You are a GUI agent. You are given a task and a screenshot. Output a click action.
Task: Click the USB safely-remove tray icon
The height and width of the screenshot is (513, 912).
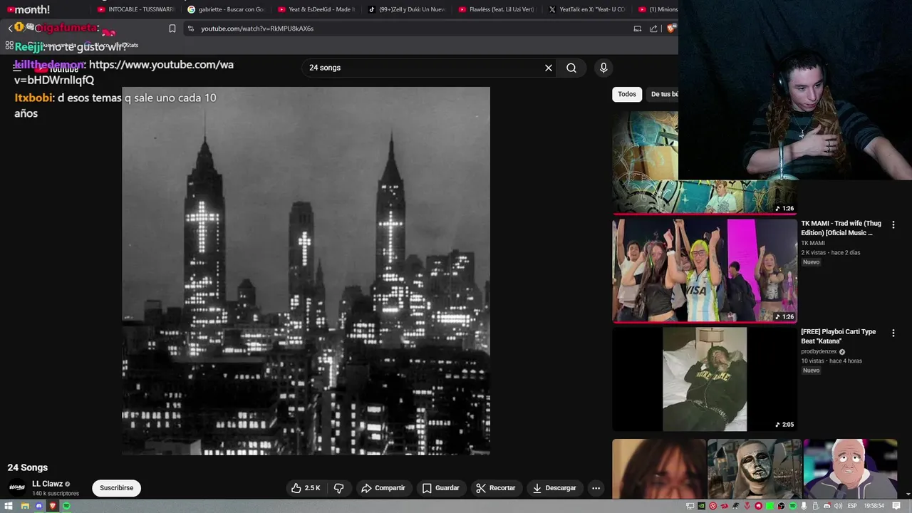pos(815,506)
